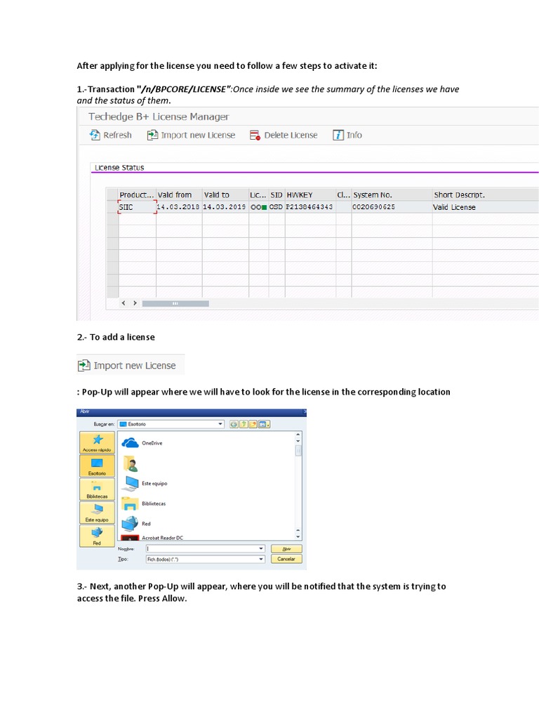The height and width of the screenshot is (719, 539).
Task: Click the license table horizontal scrollbar thumb
Action: (x=175, y=303)
